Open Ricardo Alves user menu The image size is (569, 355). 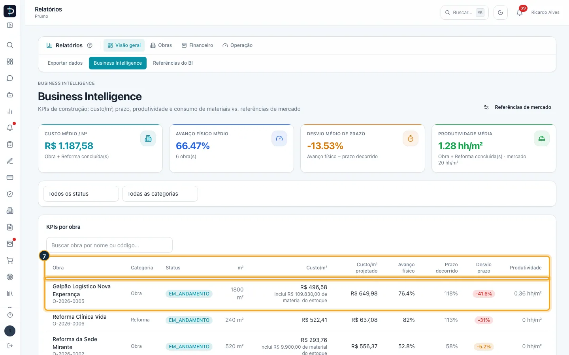(x=545, y=13)
